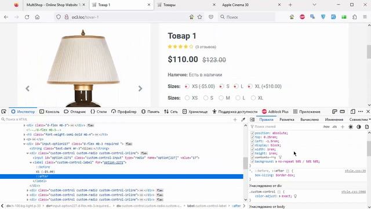Select the XS (-$5.00) size radio
The width and height of the screenshot is (371, 209).
pyautogui.click(x=187, y=87)
